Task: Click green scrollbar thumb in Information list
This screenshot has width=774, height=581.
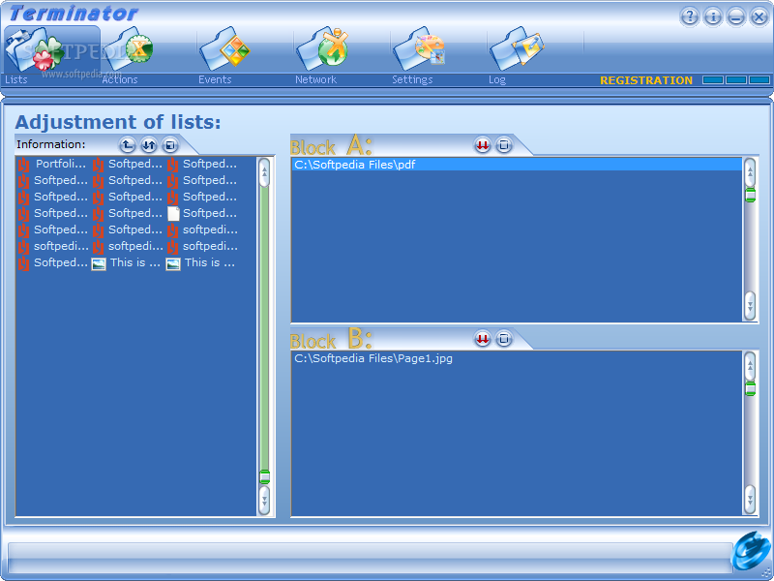Action: pyautogui.click(x=264, y=476)
